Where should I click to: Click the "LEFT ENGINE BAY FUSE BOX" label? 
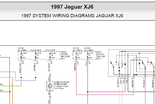101,55
